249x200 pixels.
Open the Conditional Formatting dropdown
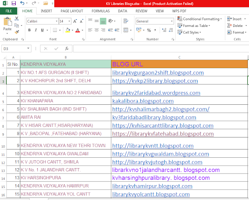(200, 19)
